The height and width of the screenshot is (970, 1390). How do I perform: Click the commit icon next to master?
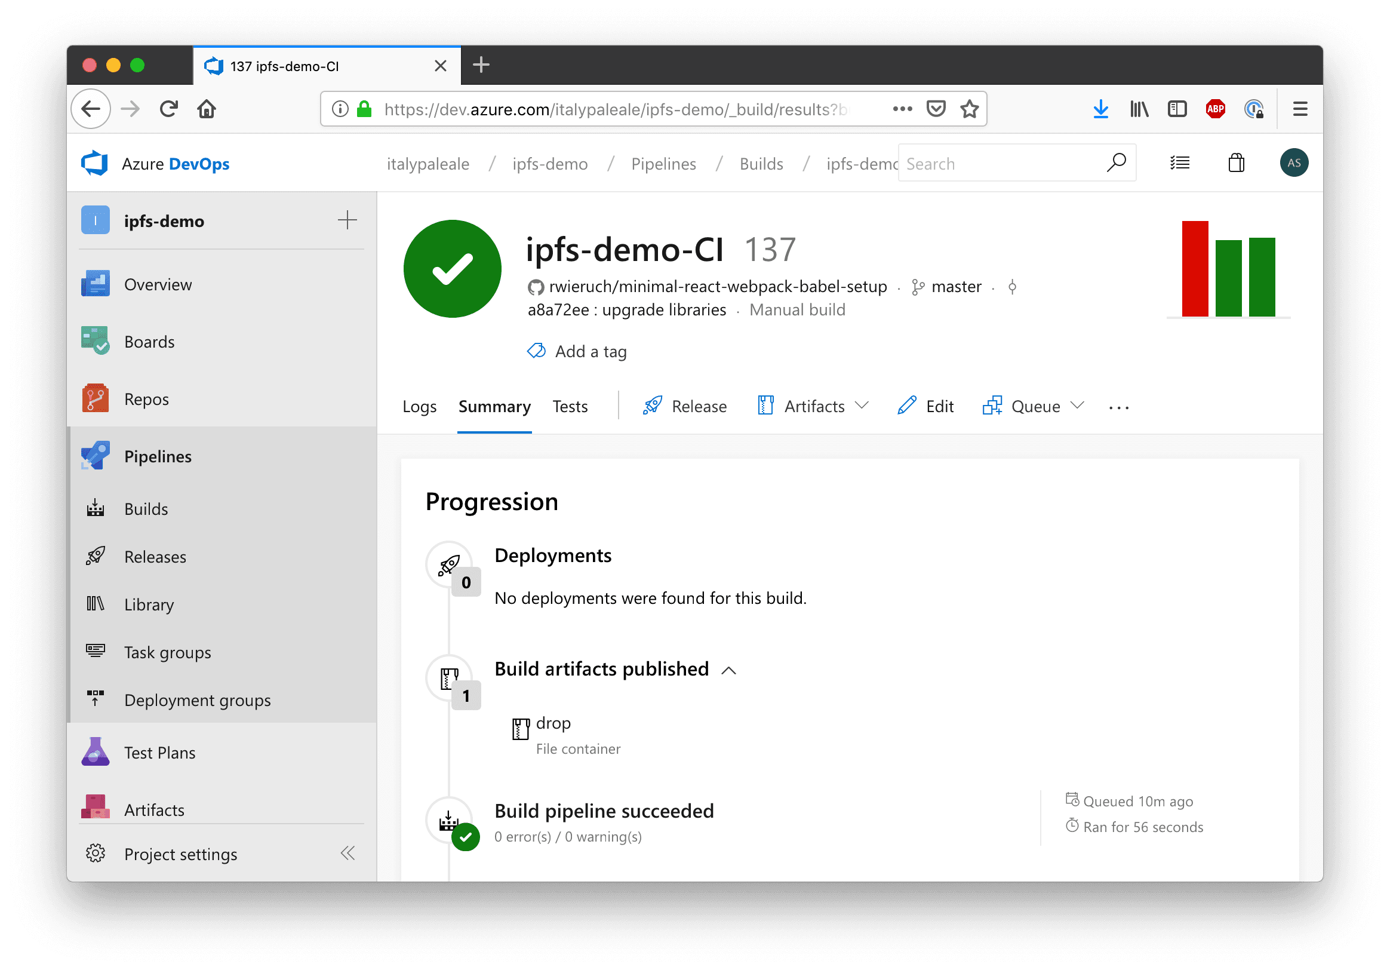[x=1011, y=286]
